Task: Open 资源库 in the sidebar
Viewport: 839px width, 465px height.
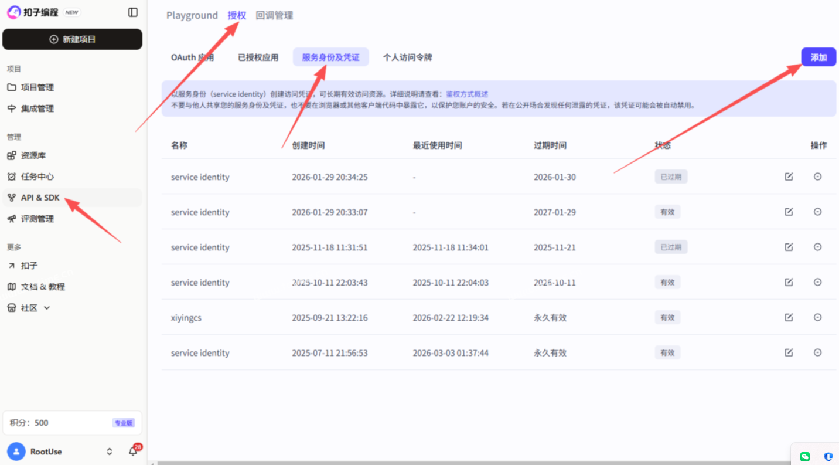Action: pos(33,155)
